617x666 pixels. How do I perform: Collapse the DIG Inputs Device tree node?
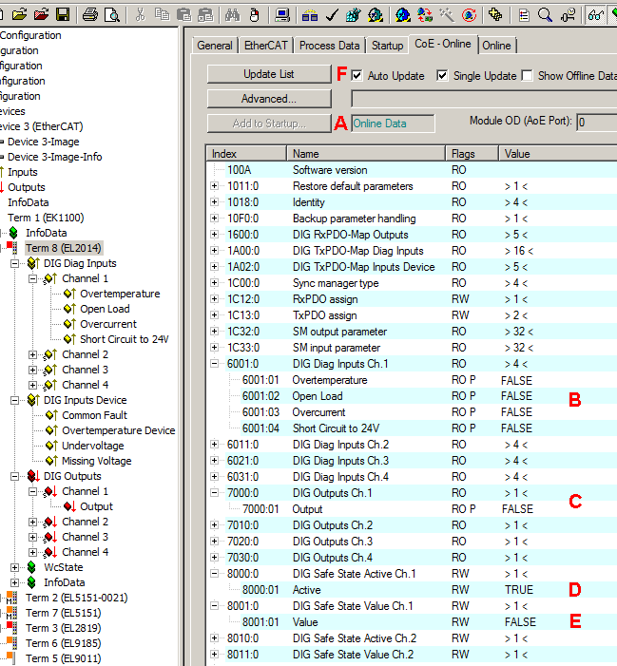tap(15, 401)
